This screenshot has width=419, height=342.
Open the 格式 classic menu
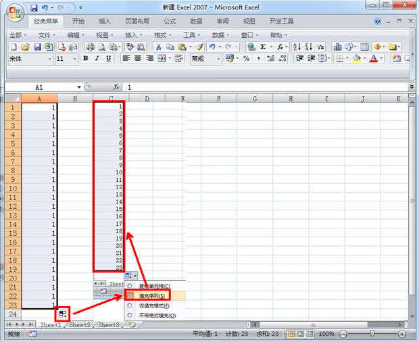(162, 35)
